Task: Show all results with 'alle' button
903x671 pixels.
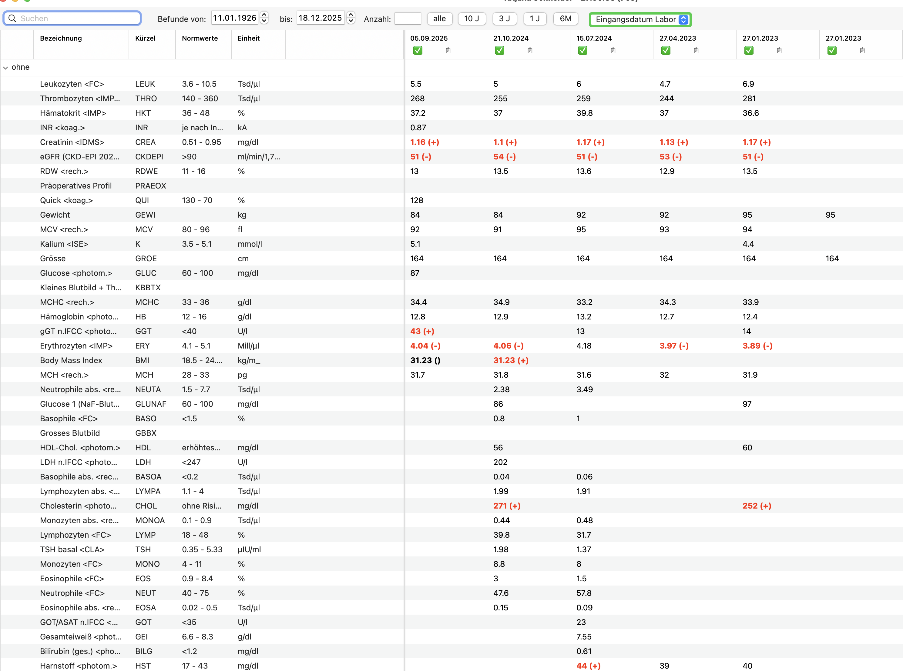Action: [440, 19]
